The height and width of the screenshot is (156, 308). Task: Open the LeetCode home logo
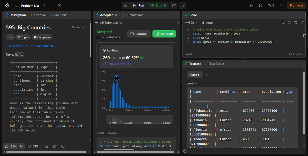[x=7, y=5]
